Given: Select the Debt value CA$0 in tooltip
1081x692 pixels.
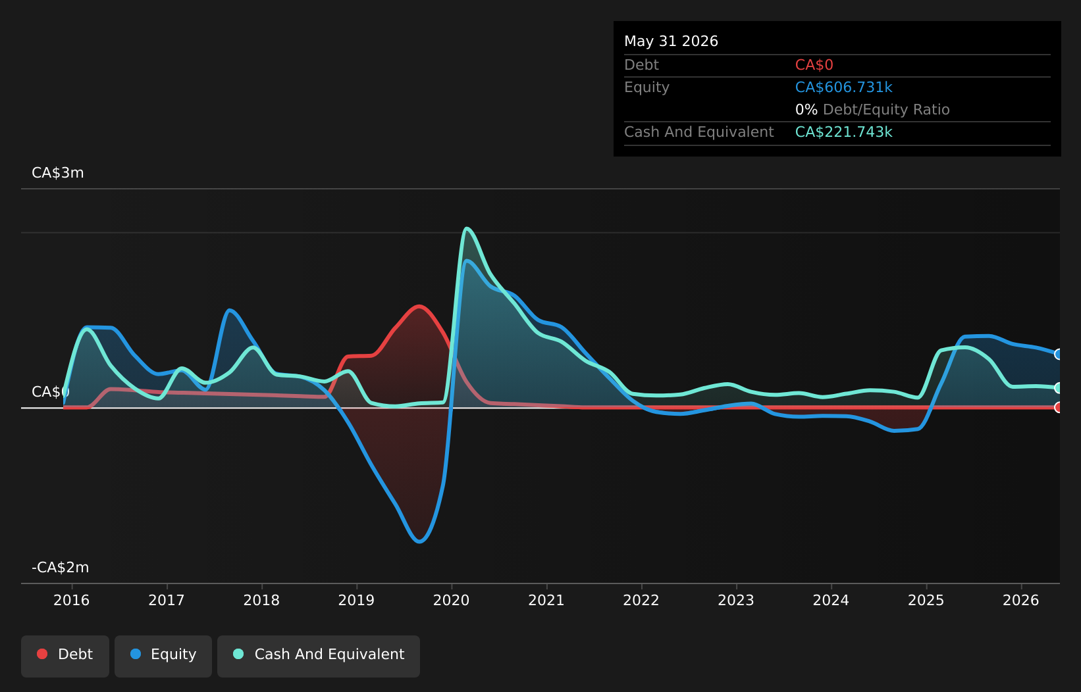Looking at the screenshot, I should pyautogui.click(x=814, y=65).
